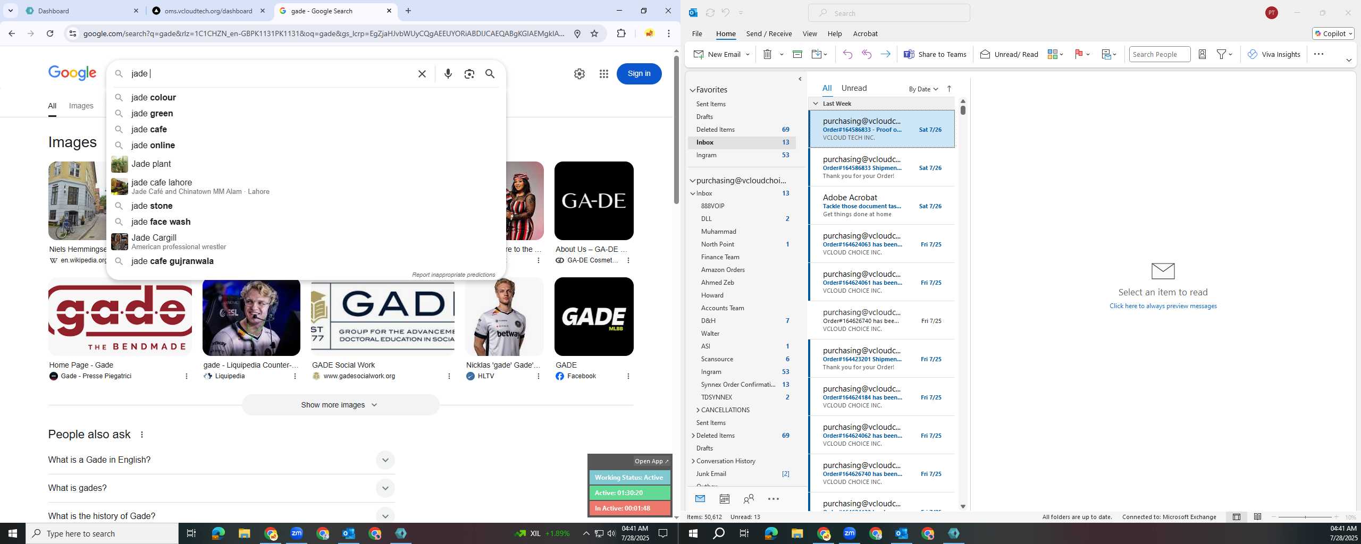Switch Outlook to normal view layout

[x=1237, y=517]
